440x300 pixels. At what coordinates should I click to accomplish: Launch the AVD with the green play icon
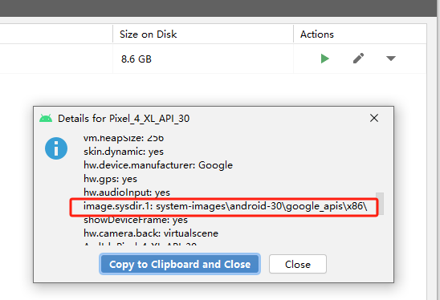pyautogui.click(x=324, y=59)
